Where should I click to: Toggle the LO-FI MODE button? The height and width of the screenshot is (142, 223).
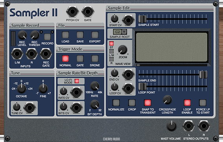(77, 81)
